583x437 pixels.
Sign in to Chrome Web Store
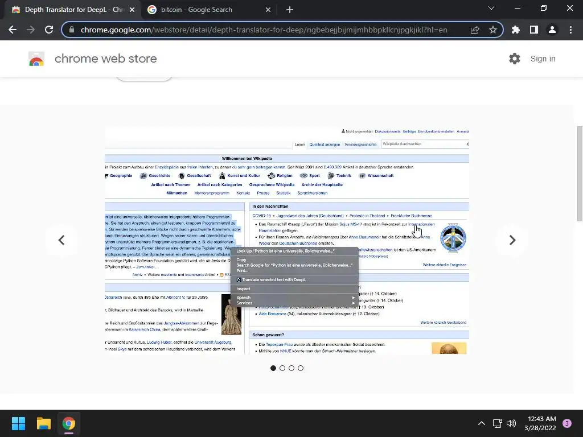(543, 59)
